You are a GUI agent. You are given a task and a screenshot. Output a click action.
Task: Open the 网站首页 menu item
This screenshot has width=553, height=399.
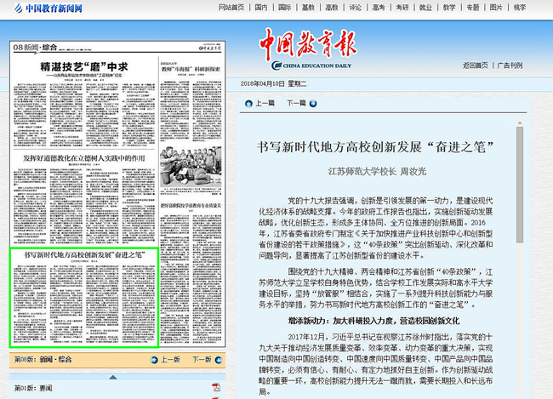pos(232,8)
